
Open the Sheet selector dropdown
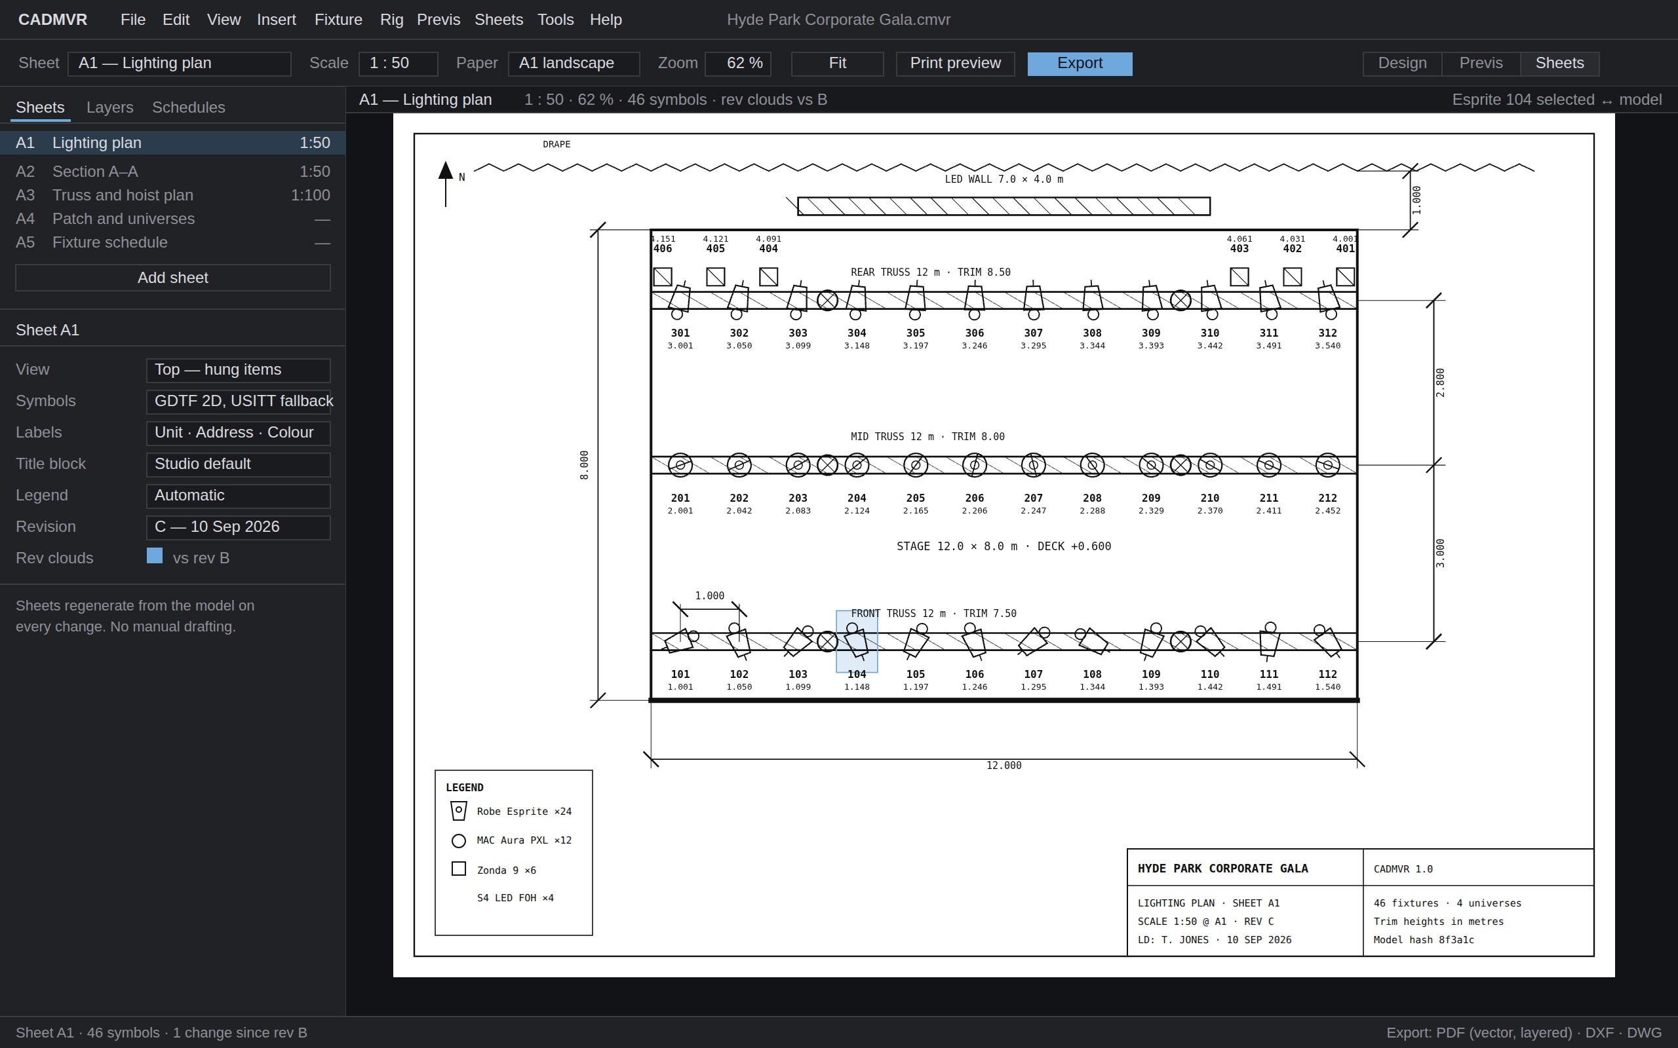click(x=180, y=63)
